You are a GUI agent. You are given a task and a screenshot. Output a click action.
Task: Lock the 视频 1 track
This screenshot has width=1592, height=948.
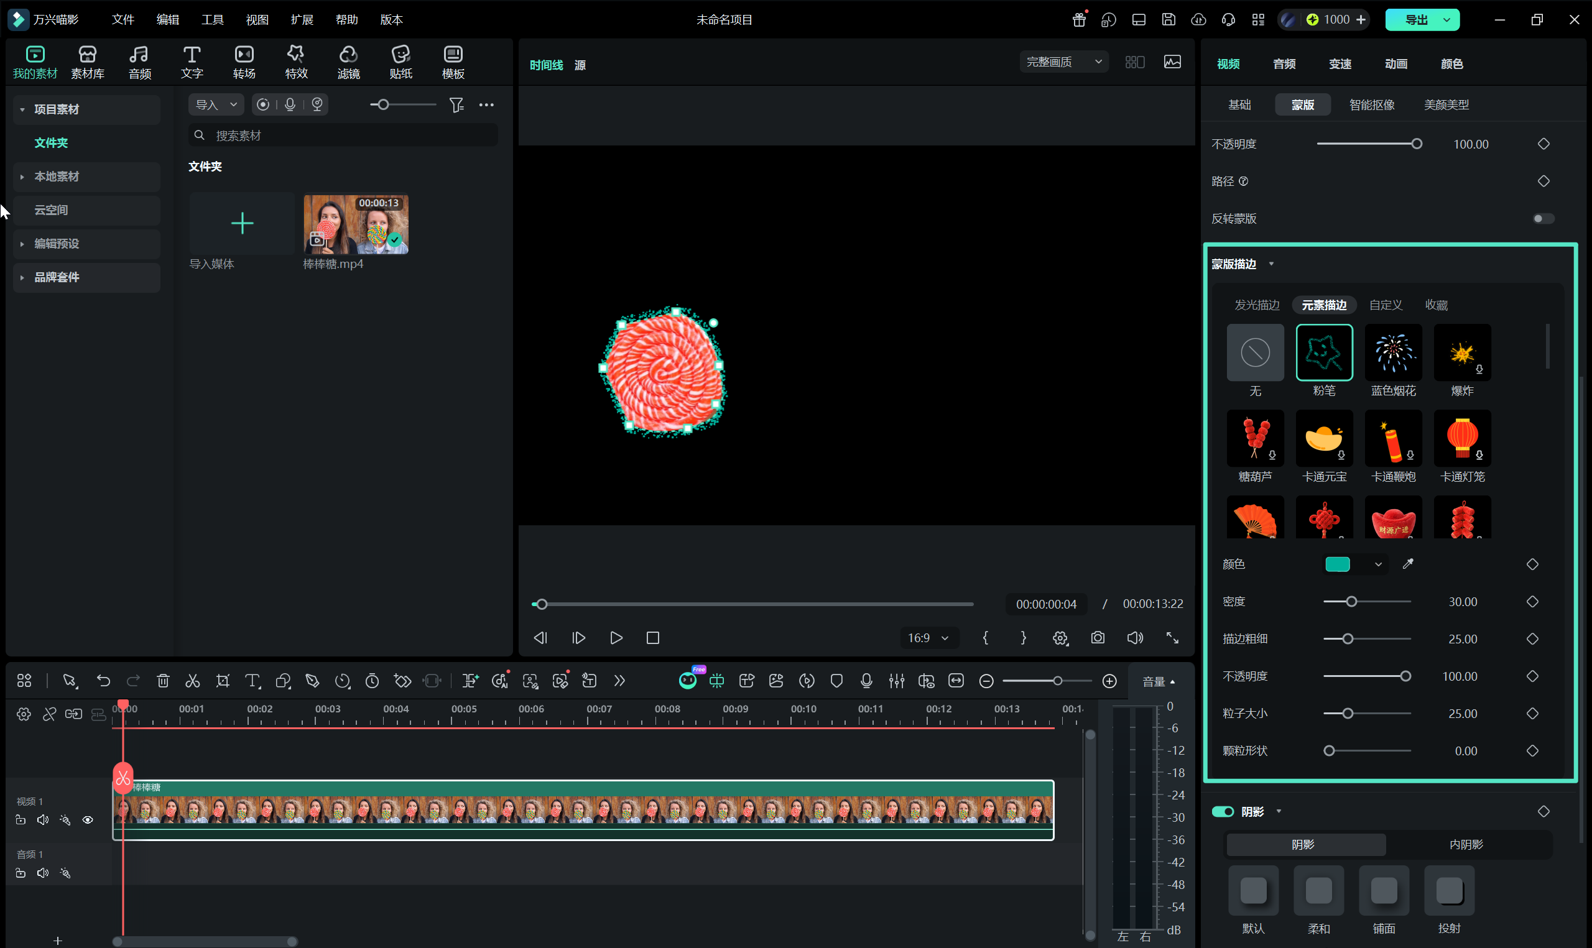[21, 820]
